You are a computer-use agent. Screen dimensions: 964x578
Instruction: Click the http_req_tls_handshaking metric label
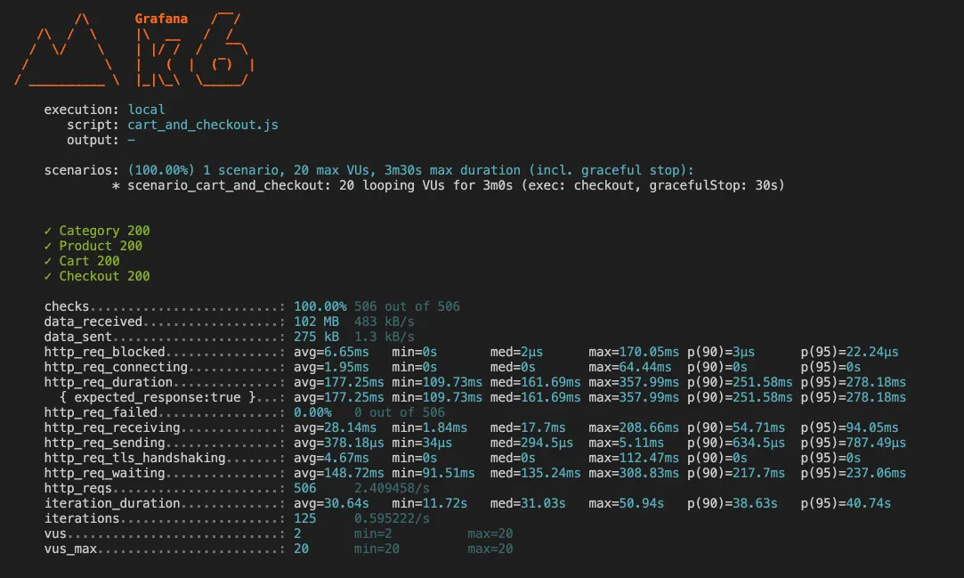coord(134,458)
